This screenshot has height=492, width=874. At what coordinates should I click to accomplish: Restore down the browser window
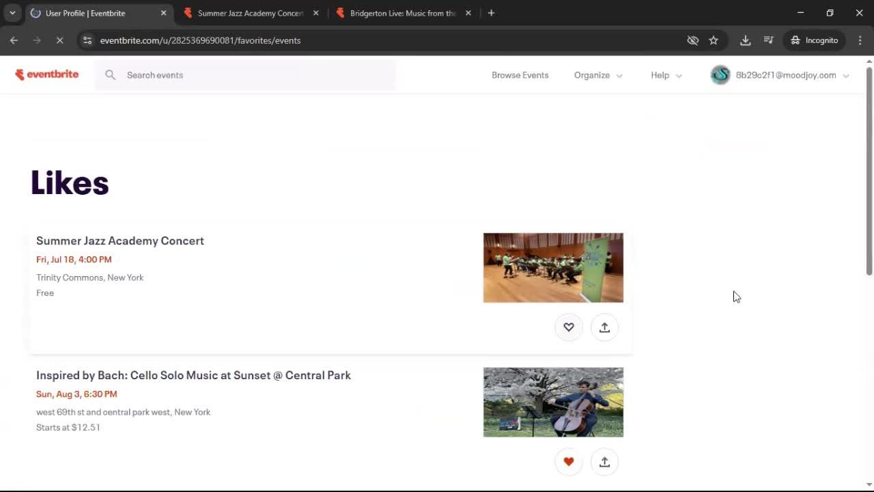pos(830,13)
